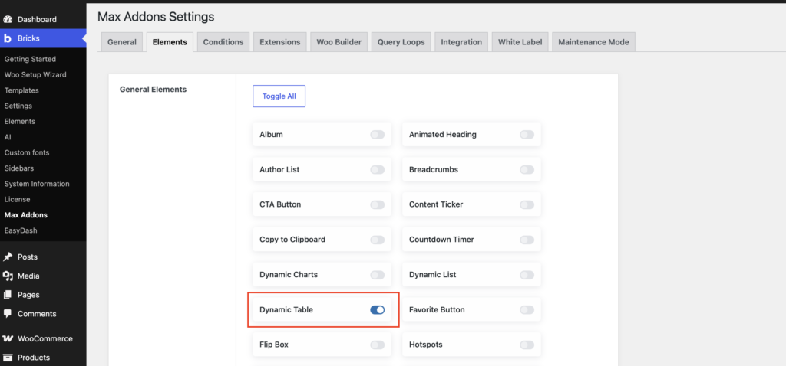
Task: Open the Custom fonts submenu link
Action: pyautogui.click(x=27, y=152)
